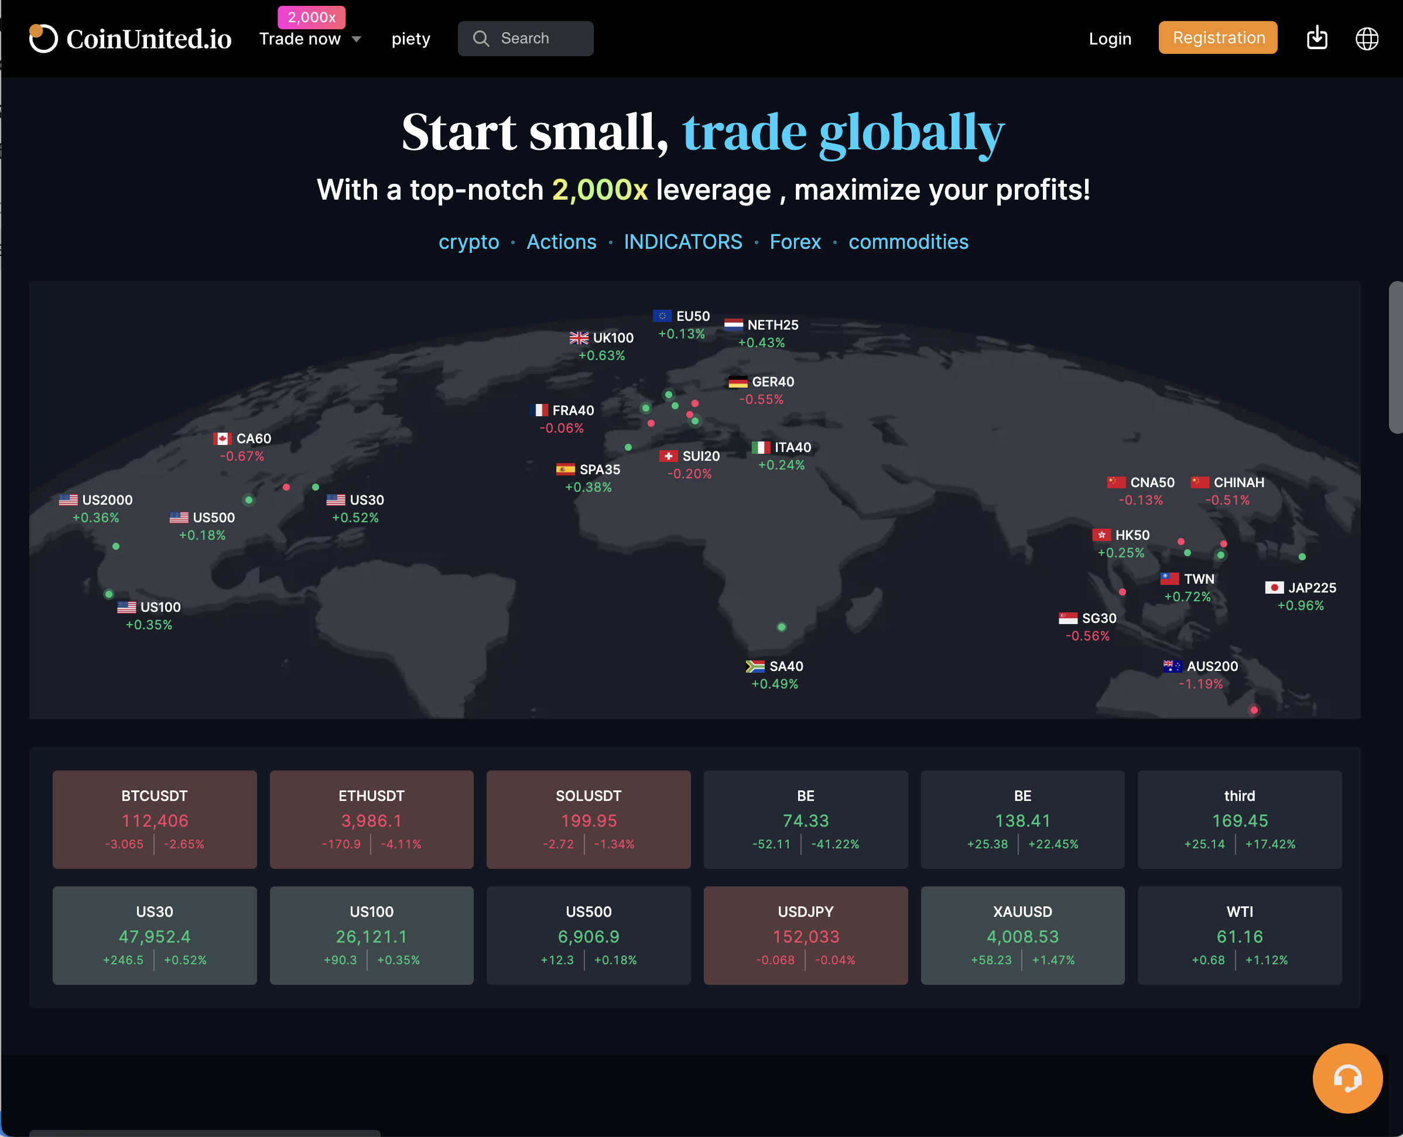Click the download app icon

click(1316, 38)
